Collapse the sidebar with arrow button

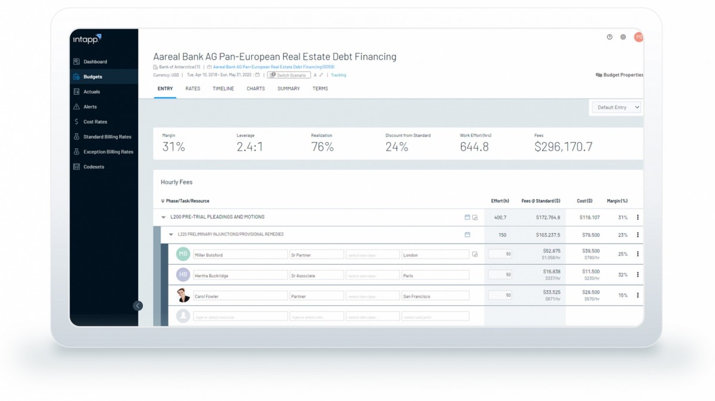click(x=138, y=306)
